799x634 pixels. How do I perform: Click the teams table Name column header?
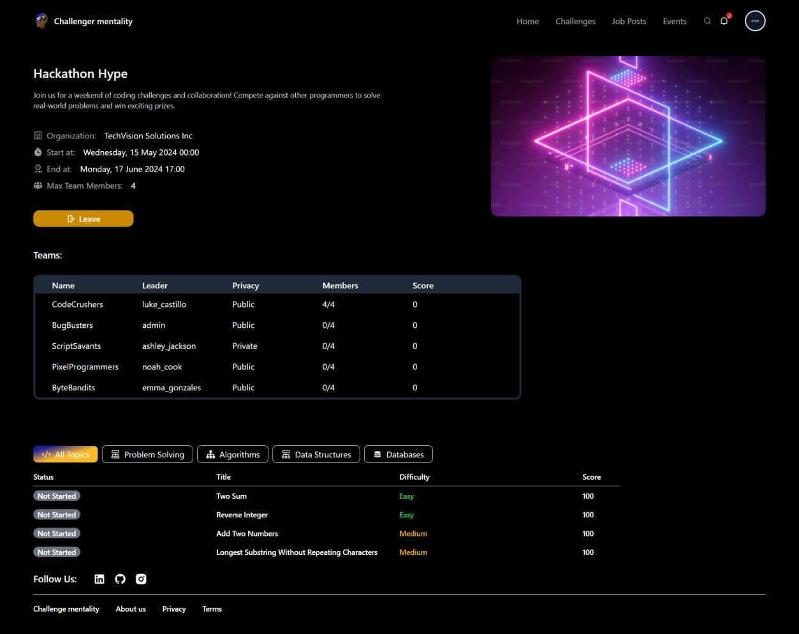tap(63, 286)
